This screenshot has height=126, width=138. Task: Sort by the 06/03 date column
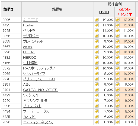(x=104, y=12)
